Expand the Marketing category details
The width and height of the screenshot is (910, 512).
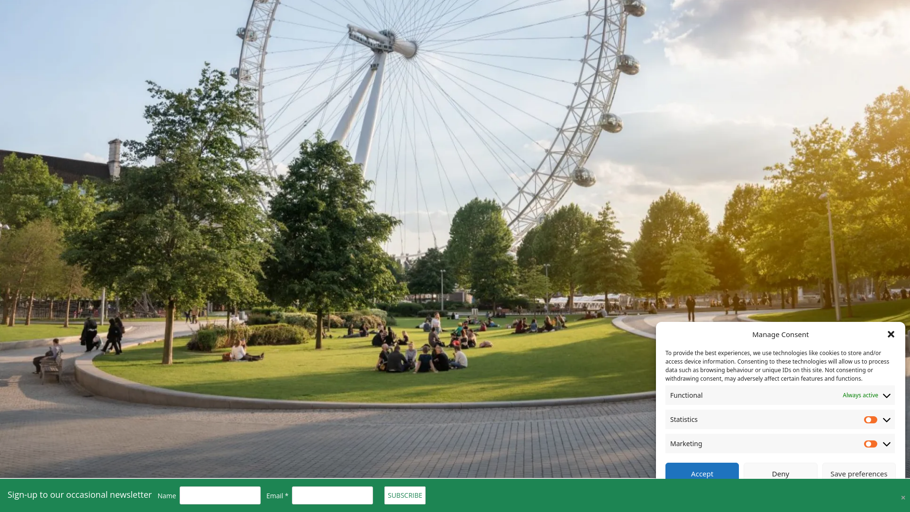(x=886, y=444)
